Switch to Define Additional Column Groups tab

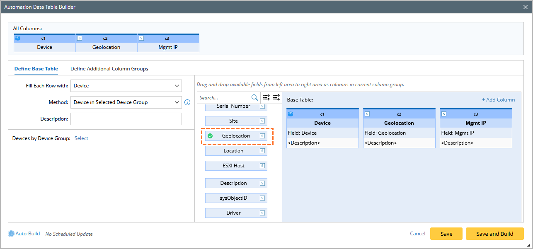109,69
